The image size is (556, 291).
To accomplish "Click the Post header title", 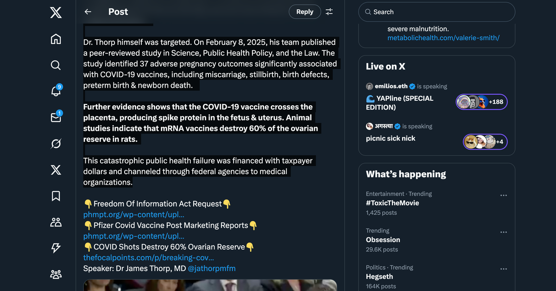I will point(118,12).
